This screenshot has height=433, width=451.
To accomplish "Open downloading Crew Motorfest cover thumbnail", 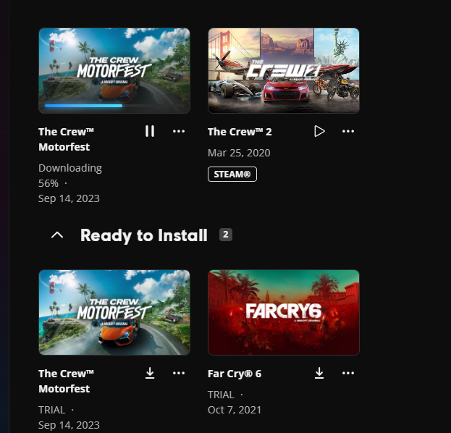I will pos(114,71).
